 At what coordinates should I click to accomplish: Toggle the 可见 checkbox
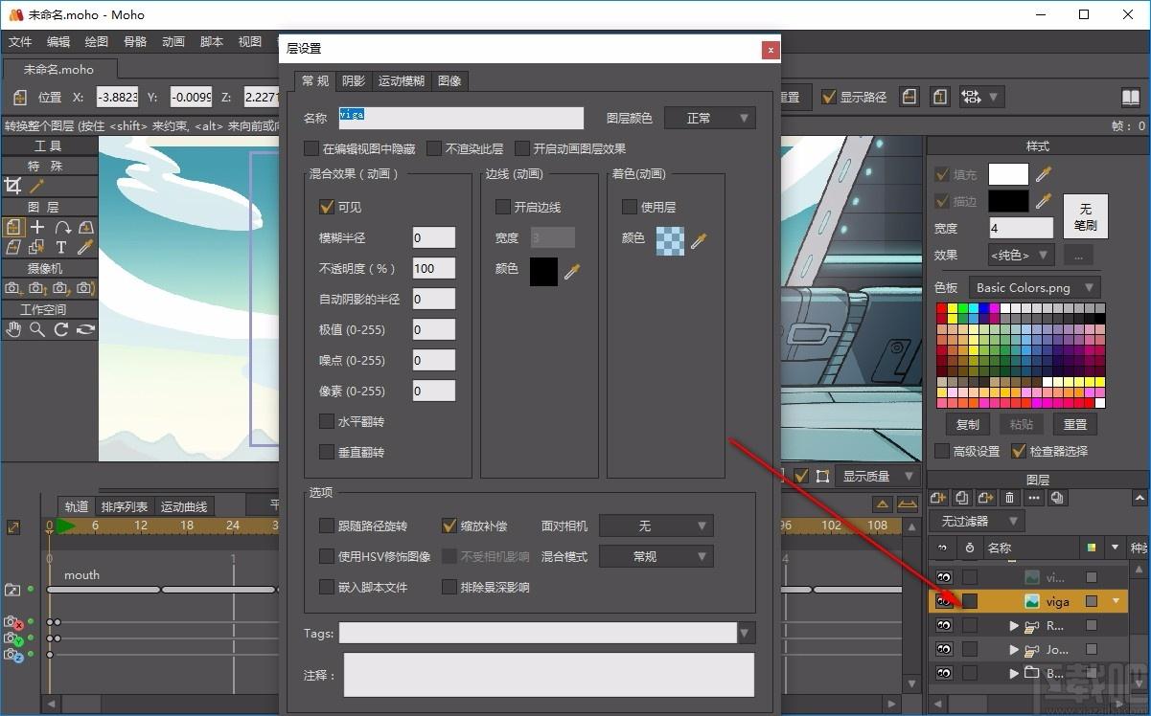pos(327,207)
